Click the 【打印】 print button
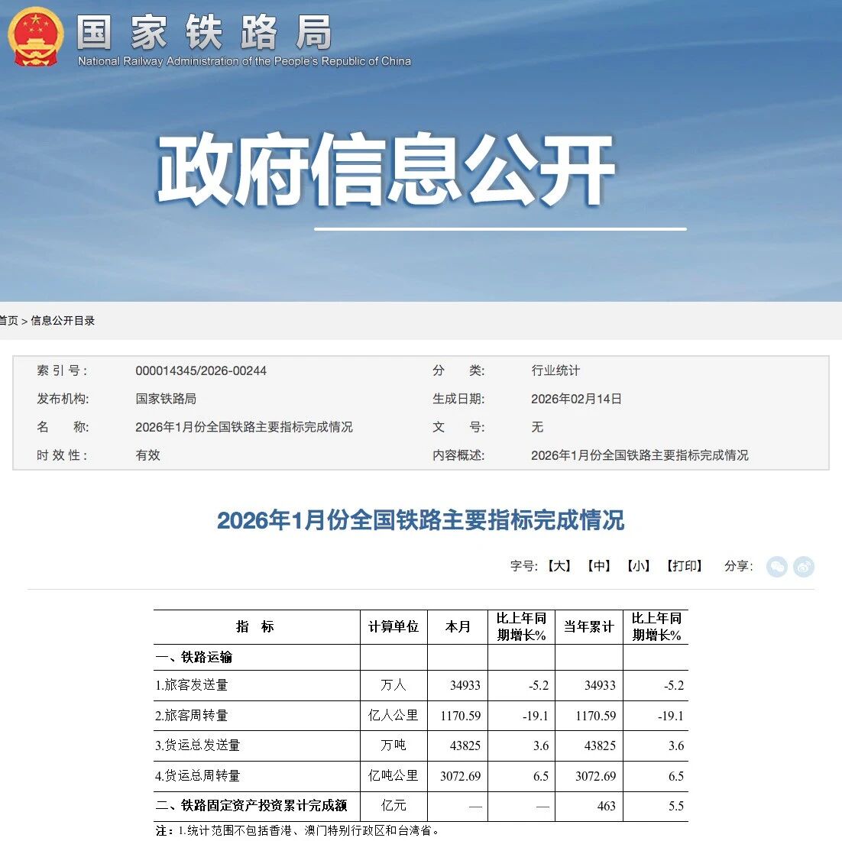Image resolution: width=842 pixels, height=841 pixels. coord(684,566)
